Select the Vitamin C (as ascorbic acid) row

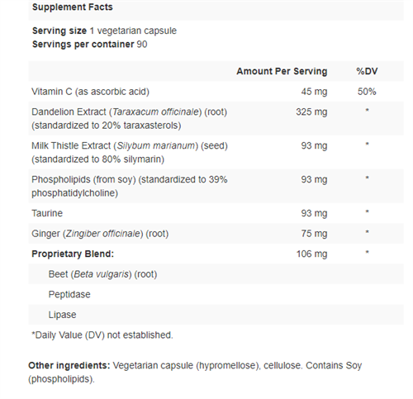tap(216, 92)
